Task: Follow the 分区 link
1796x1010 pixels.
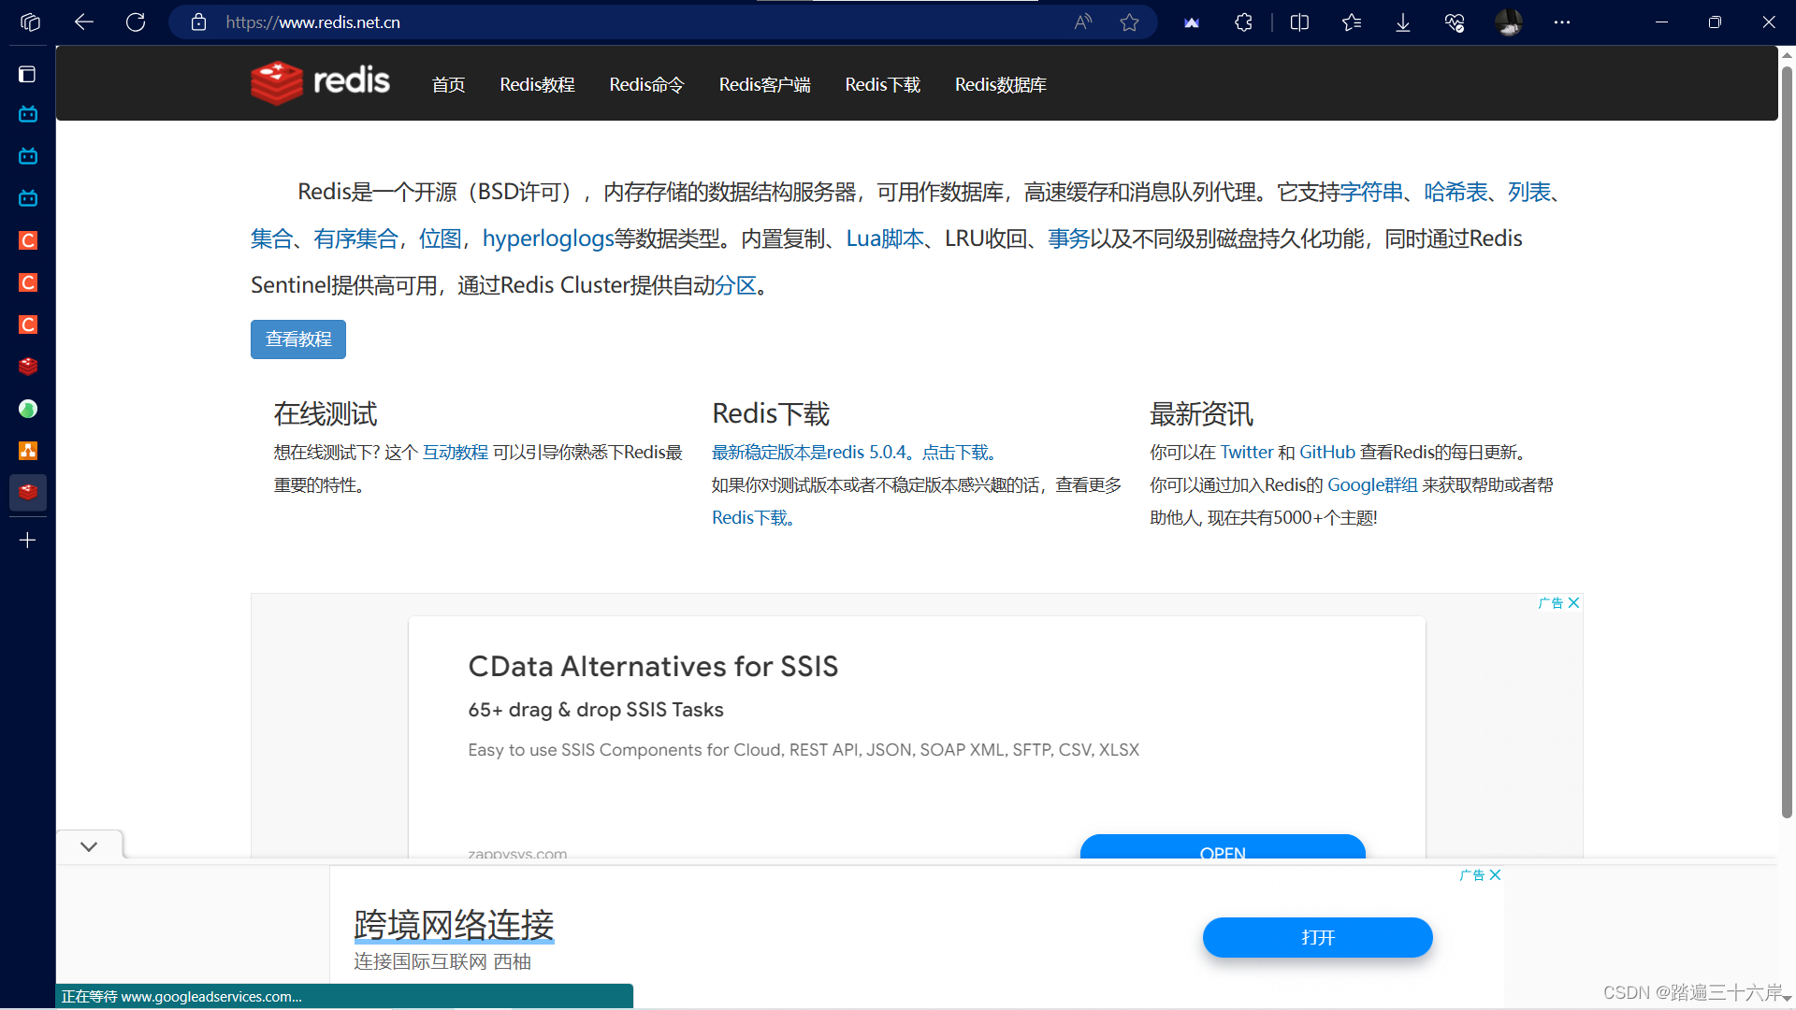Action: tap(735, 286)
